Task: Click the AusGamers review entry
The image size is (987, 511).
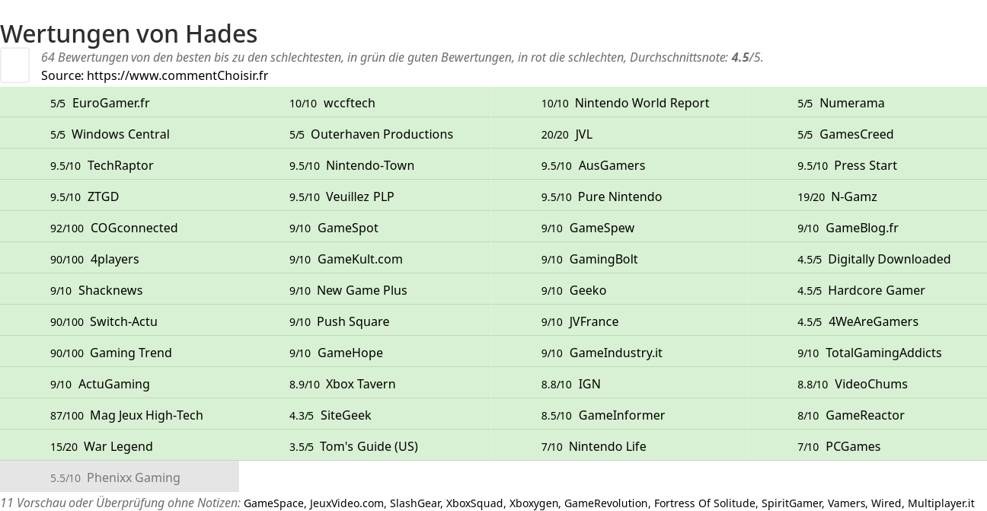Action: tap(593, 165)
